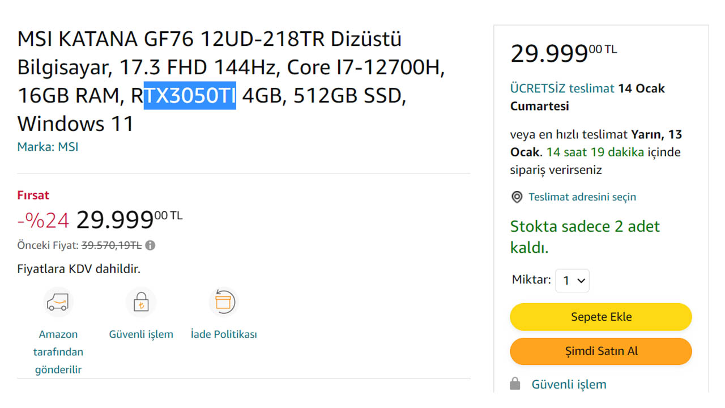This screenshot has height=408, width=725.
Task: Click the info icon beside previous price
Action: click(150, 245)
